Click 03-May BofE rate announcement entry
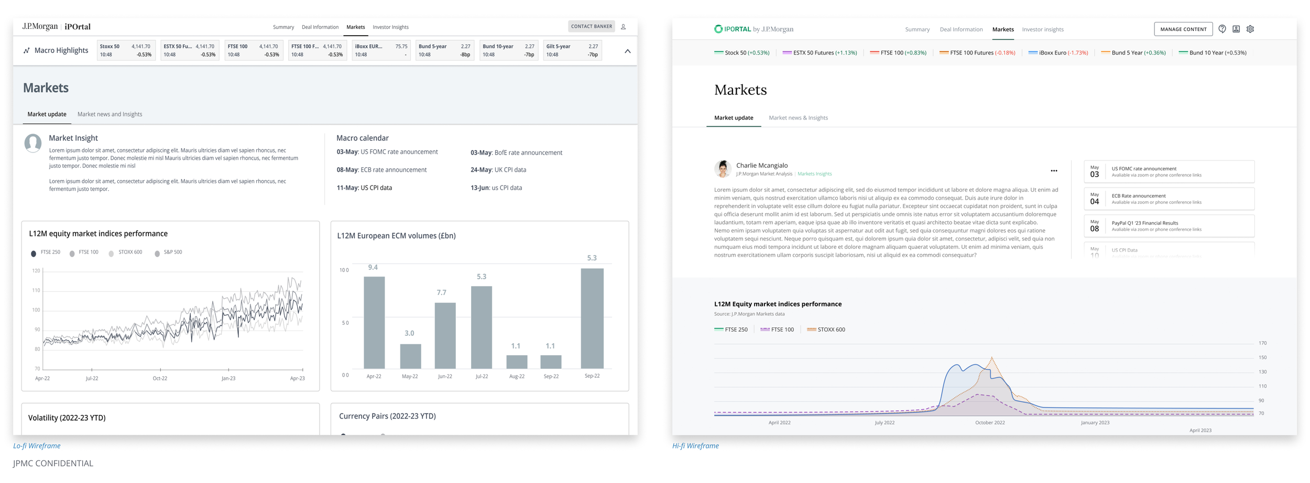Screen dimensions: 1310x483 [516, 153]
